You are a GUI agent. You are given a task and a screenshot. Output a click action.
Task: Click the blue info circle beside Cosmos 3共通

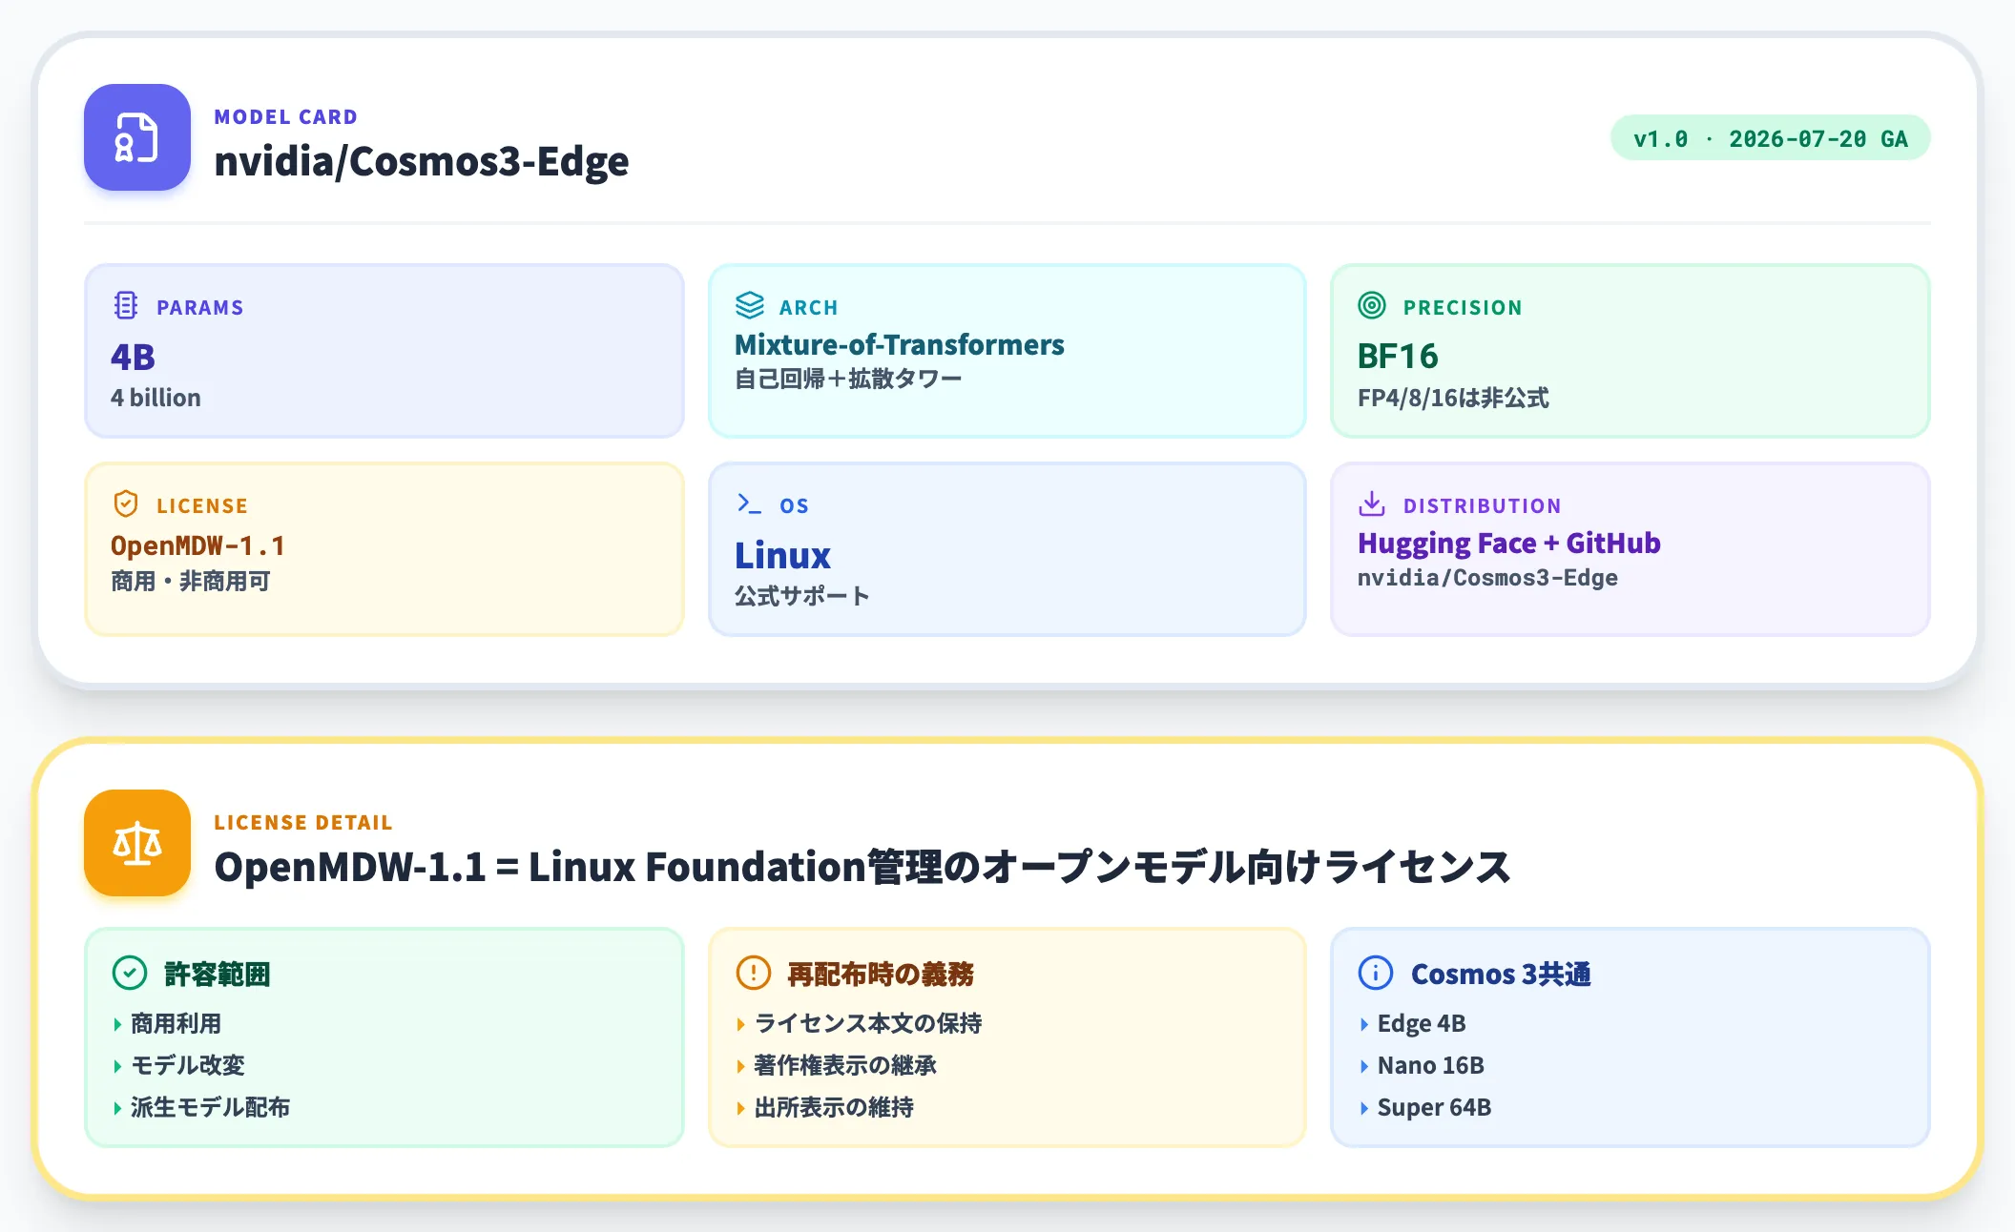[1375, 974]
